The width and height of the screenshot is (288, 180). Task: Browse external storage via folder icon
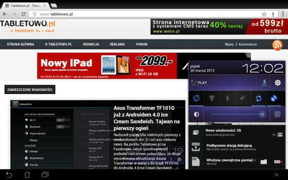(x=264, y=162)
